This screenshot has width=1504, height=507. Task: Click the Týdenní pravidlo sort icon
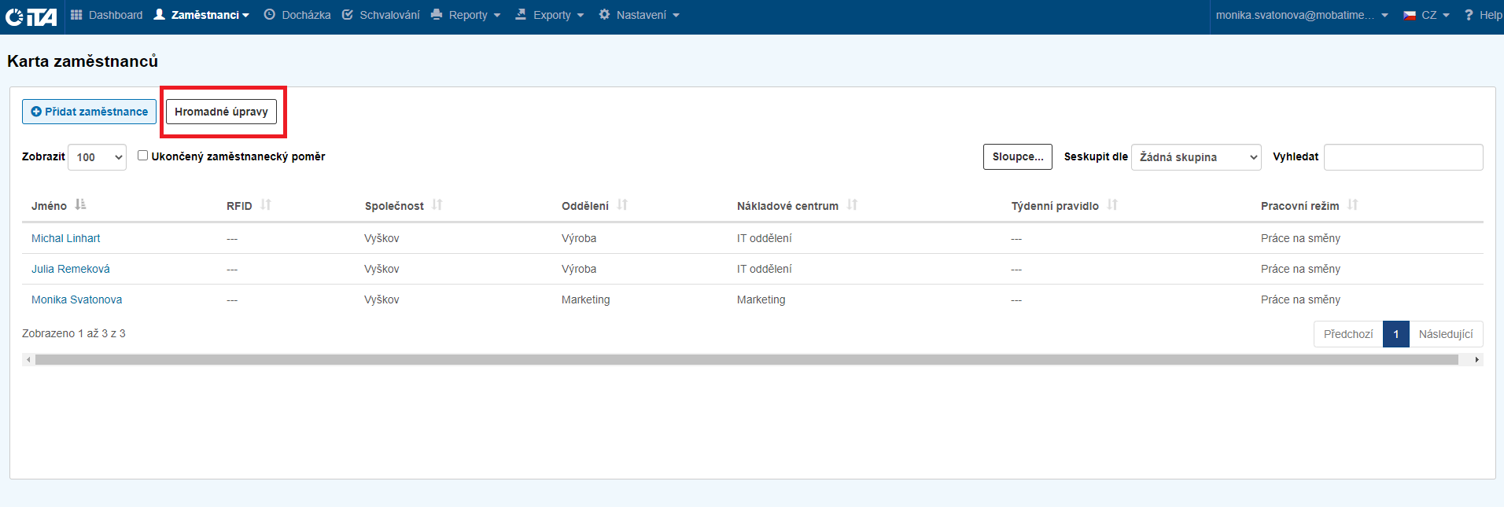[1112, 205]
